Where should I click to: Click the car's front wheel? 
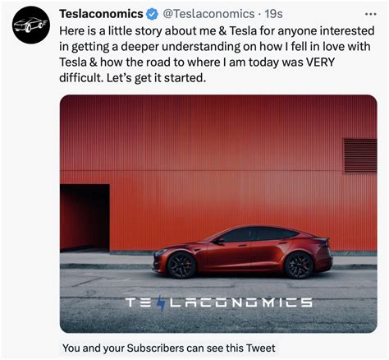(181, 265)
